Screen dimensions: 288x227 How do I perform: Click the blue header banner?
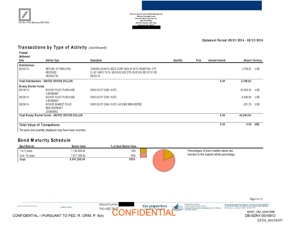pyautogui.click(x=202, y=5)
